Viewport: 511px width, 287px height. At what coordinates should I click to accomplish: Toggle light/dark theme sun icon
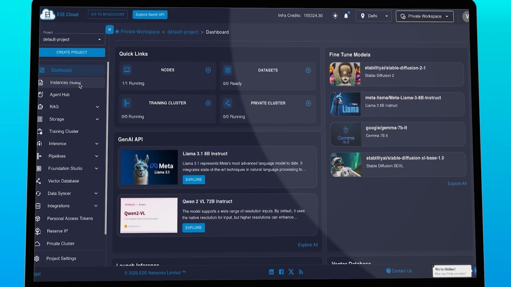335,16
